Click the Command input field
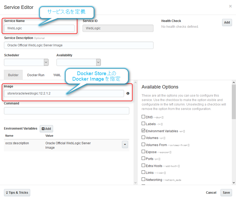Image resolution: width=236 pixels, height=200 pixels. point(66,111)
